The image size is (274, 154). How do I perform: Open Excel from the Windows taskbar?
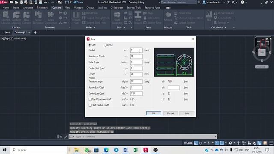click(136, 150)
